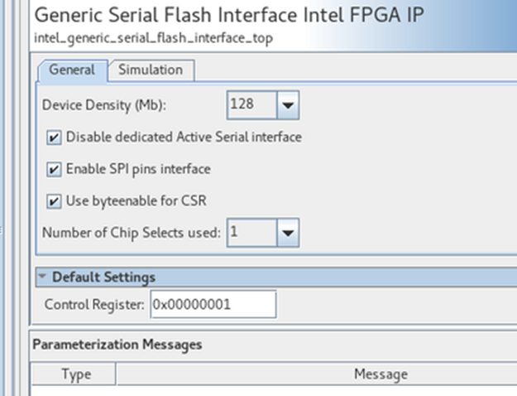This screenshot has width=517, height=396.
Task: Click the Device Density value 128
Action: [x=251, y=105]
